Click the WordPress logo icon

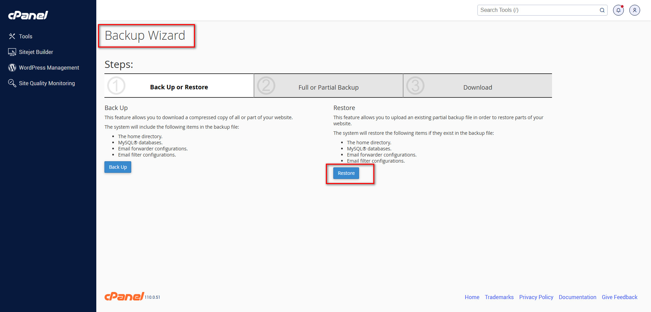point(12,68)
